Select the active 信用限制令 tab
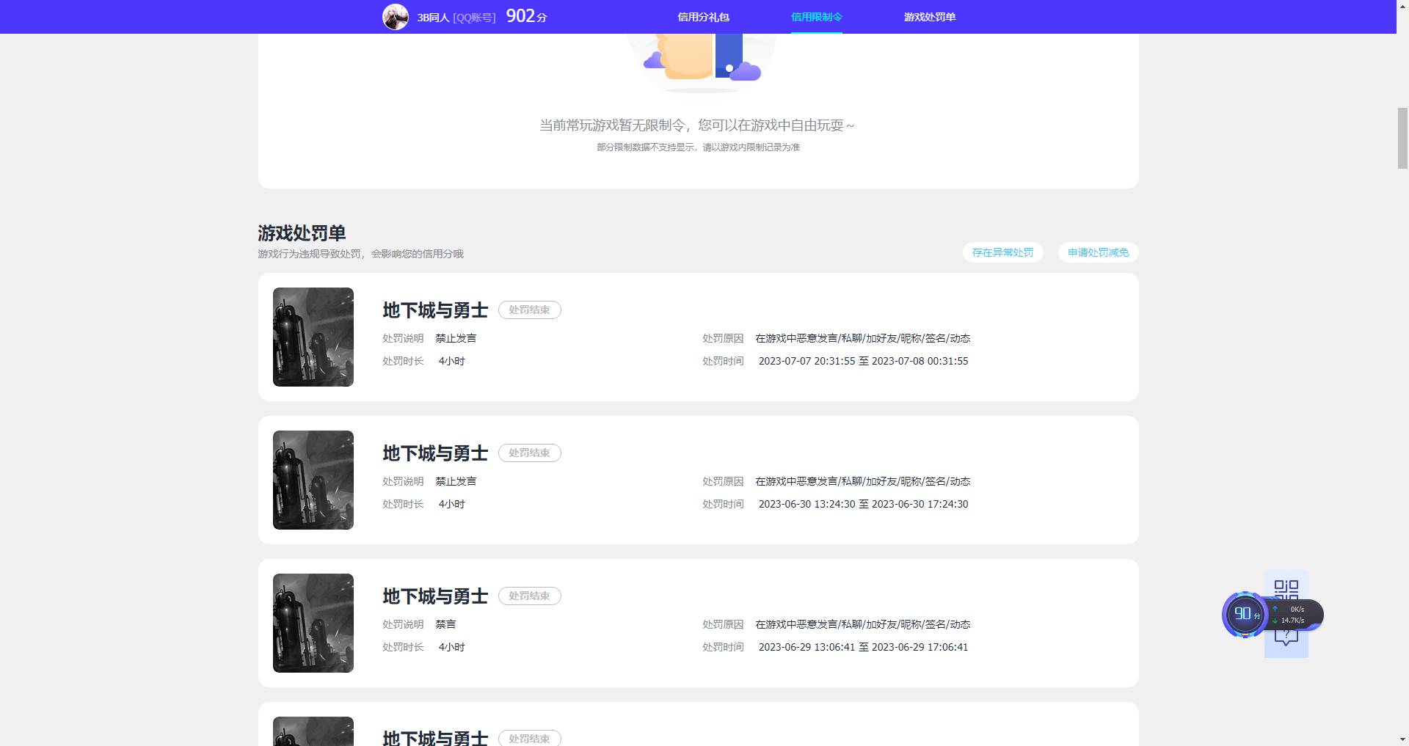Viewport: 1409px width, 746px height. pyautogui.click(x=816, y=16)
